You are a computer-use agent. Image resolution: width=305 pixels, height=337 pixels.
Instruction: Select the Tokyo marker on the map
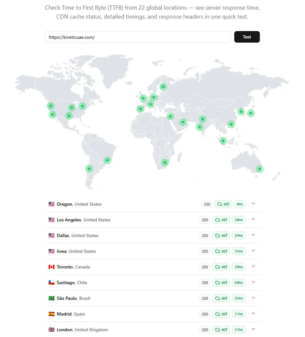pos(251,113)
